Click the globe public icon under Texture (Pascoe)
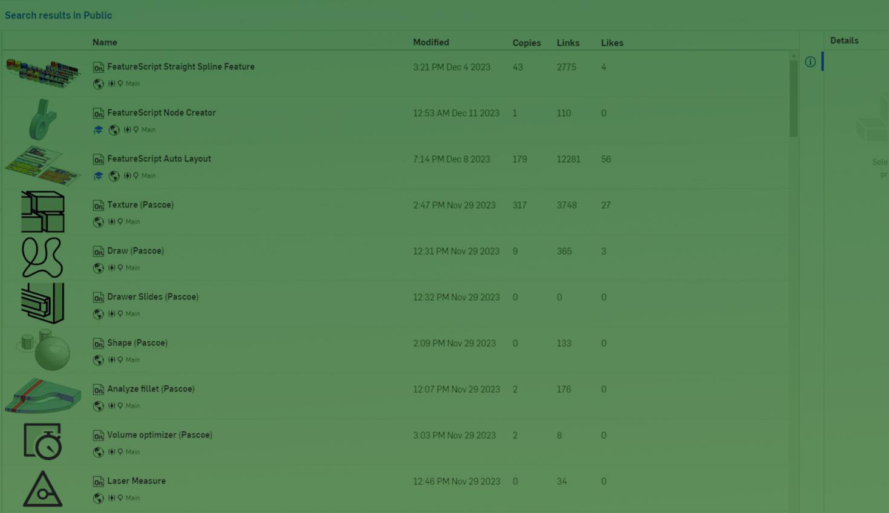 (99, 222)
